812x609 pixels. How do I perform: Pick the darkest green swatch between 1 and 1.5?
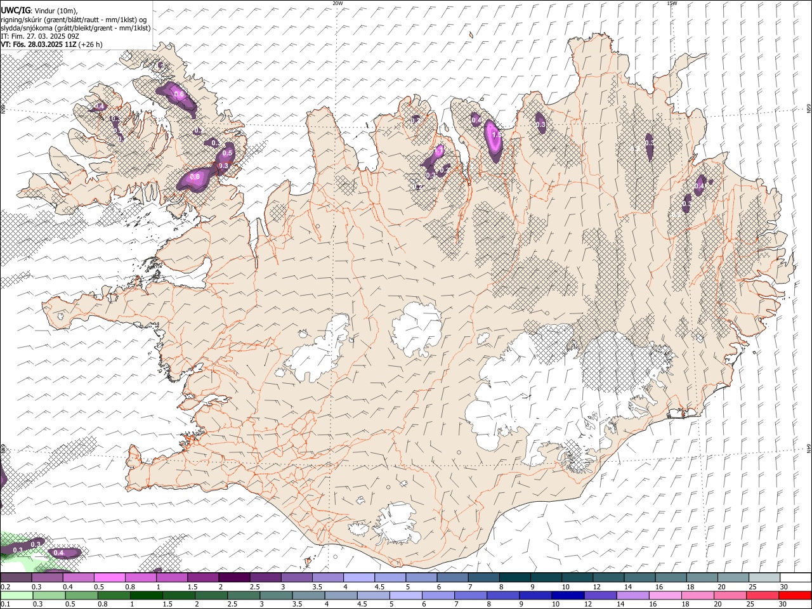147,595
